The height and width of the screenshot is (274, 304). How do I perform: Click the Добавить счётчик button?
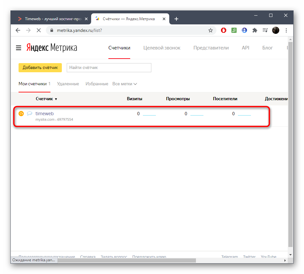coord(40,68)
